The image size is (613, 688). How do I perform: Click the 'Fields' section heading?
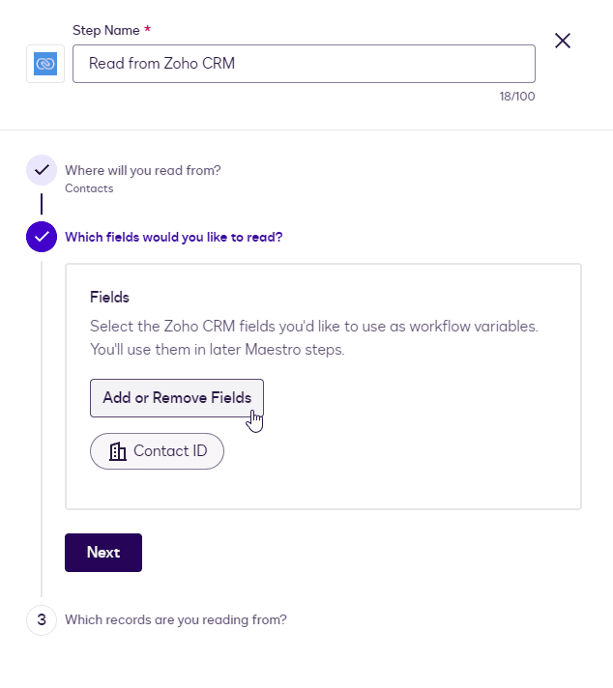click(x=109, y=298)
